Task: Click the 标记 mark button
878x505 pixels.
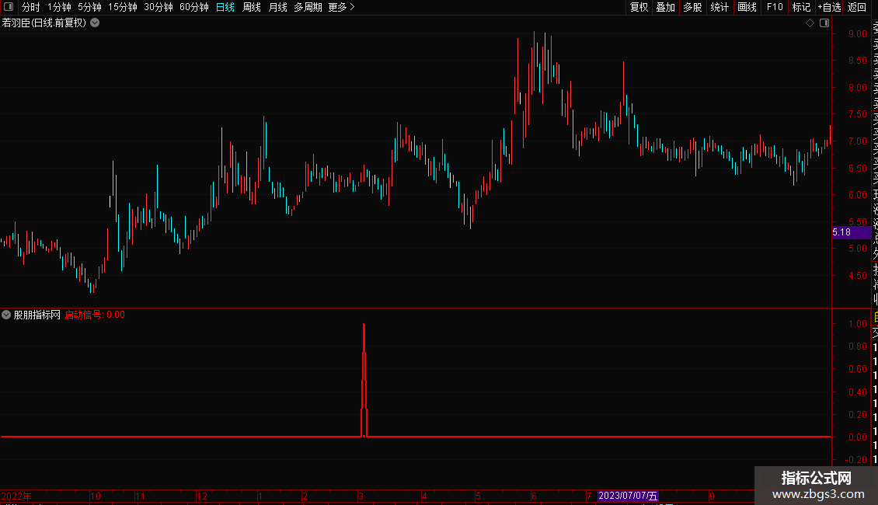Action: (x=801, y=7)
